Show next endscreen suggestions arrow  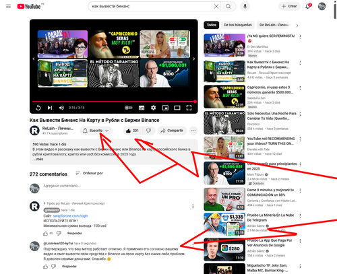[x=194, y=59]
